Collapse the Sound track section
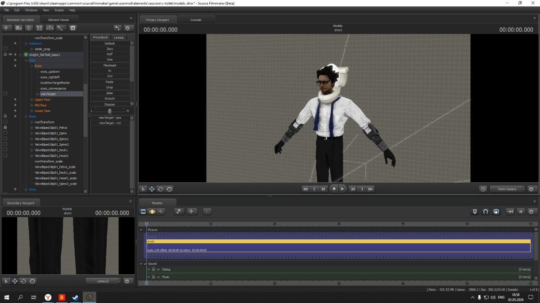The image size is (540, 303). point(141,263)
